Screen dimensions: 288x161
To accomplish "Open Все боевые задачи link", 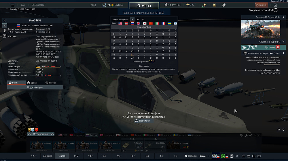I will pos(270,73).
